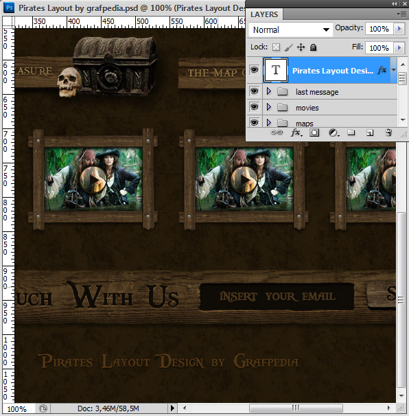Click the lock position move icon
This screenshot has width=409, height=416.
[301, 47]
